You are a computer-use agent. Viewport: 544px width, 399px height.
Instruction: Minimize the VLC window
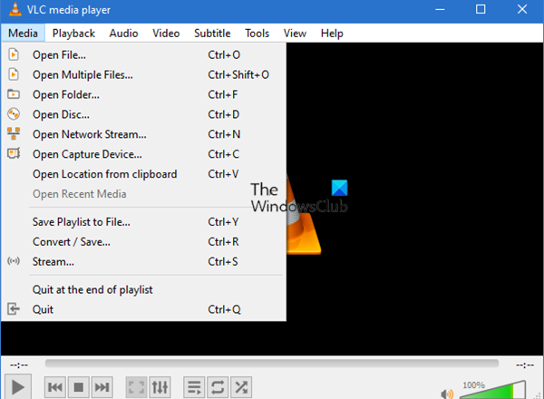[x=440, y=9]
